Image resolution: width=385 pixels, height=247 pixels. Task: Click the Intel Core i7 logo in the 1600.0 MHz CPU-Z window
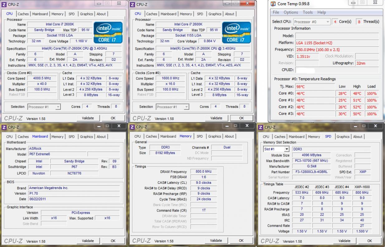pos(237,32)
